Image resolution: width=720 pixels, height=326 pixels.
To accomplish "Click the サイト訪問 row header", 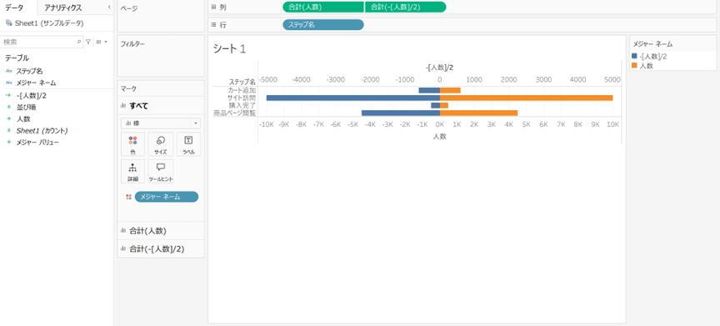I will [x=242, y=98].
